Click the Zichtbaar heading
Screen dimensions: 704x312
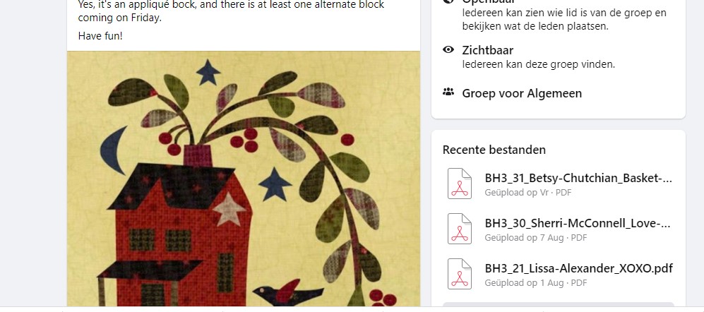coord(488,50)
